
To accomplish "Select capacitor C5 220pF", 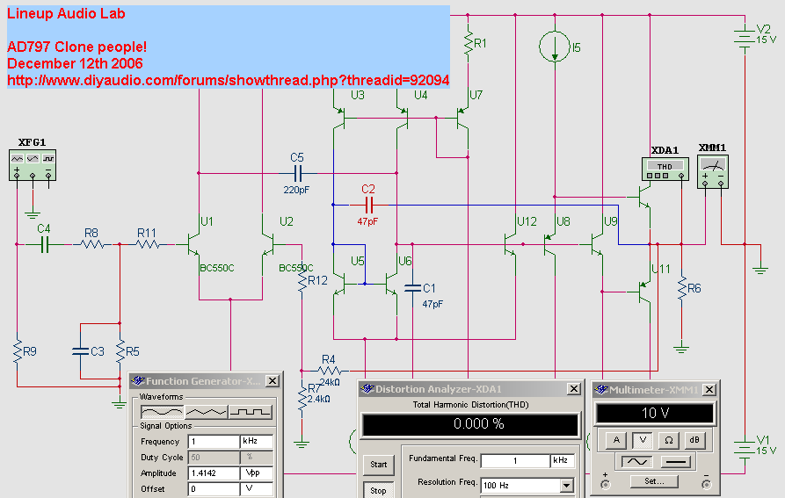I will pyautogui.click(x=297, y=174).
